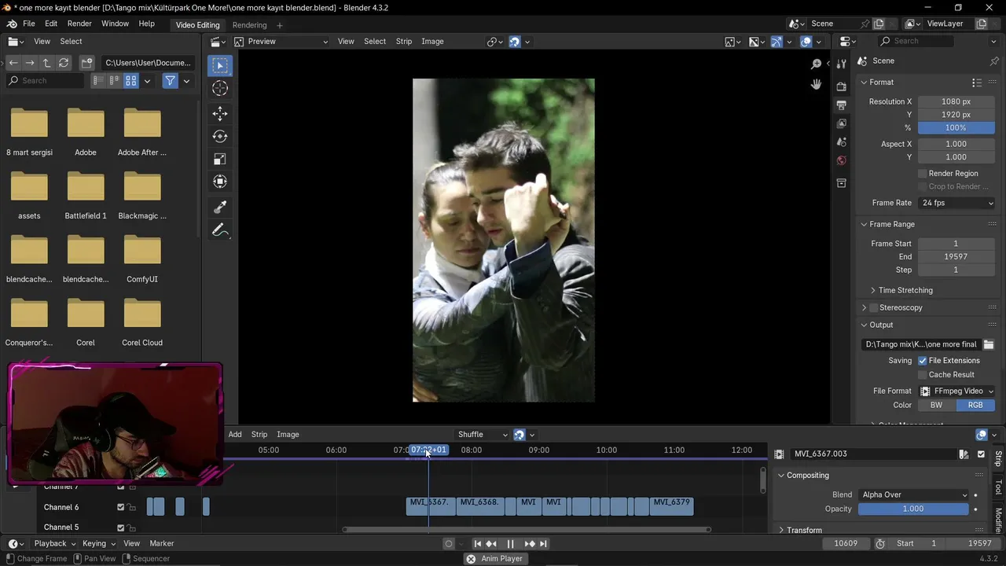Choose the Move tool in preview toolbar
This screenshot has height=566, width=1006.
[x=220, y=113]
